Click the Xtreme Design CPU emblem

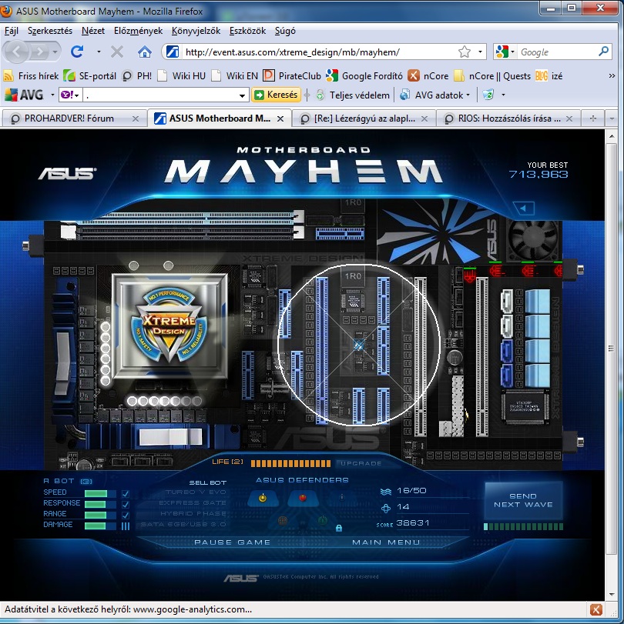(x=170, y=326)
